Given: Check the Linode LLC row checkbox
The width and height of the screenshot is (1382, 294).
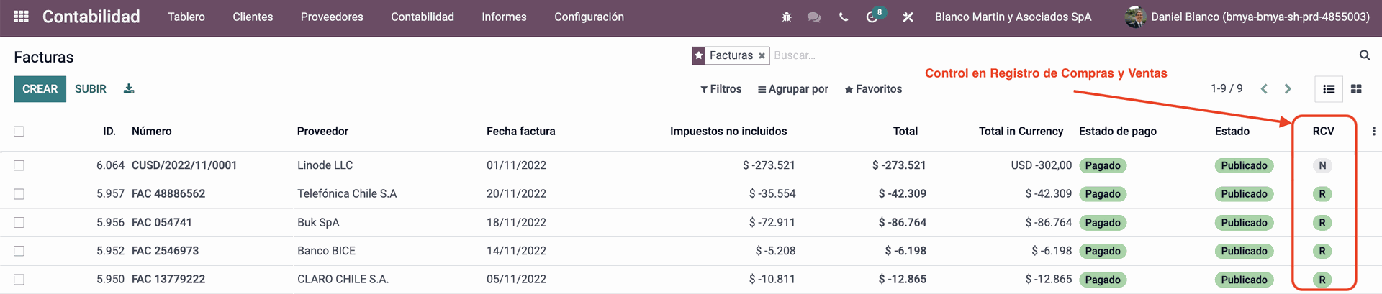Looking at the screenshot, I should tap(19, 165).
